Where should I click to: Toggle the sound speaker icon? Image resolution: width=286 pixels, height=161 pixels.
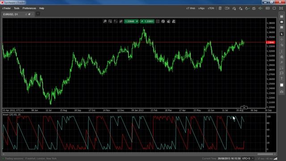pyautogui.click(x=261, y=8)
